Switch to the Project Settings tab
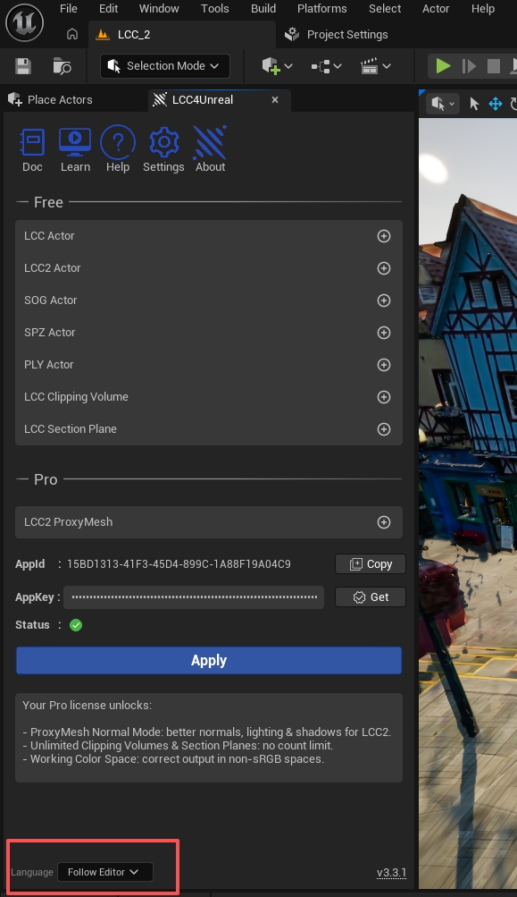Viewport: 517px width, 897px height. (338, 34)
